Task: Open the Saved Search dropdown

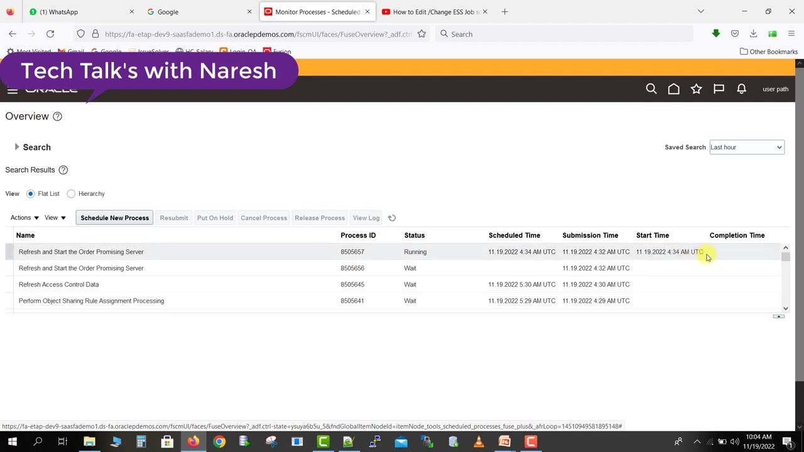Action: coord(747,148)
